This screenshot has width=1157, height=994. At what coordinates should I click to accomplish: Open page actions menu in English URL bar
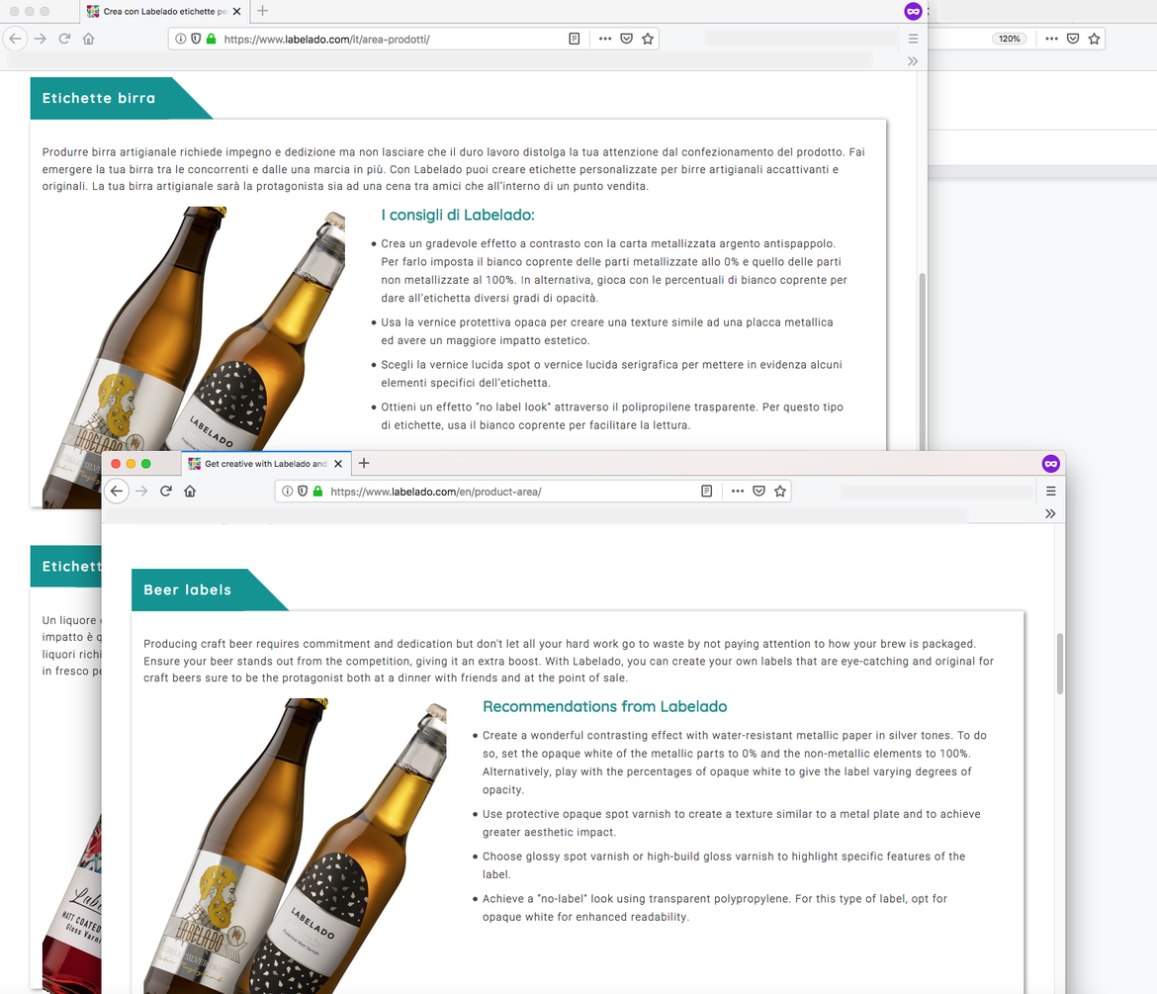(x=737, y=492)
